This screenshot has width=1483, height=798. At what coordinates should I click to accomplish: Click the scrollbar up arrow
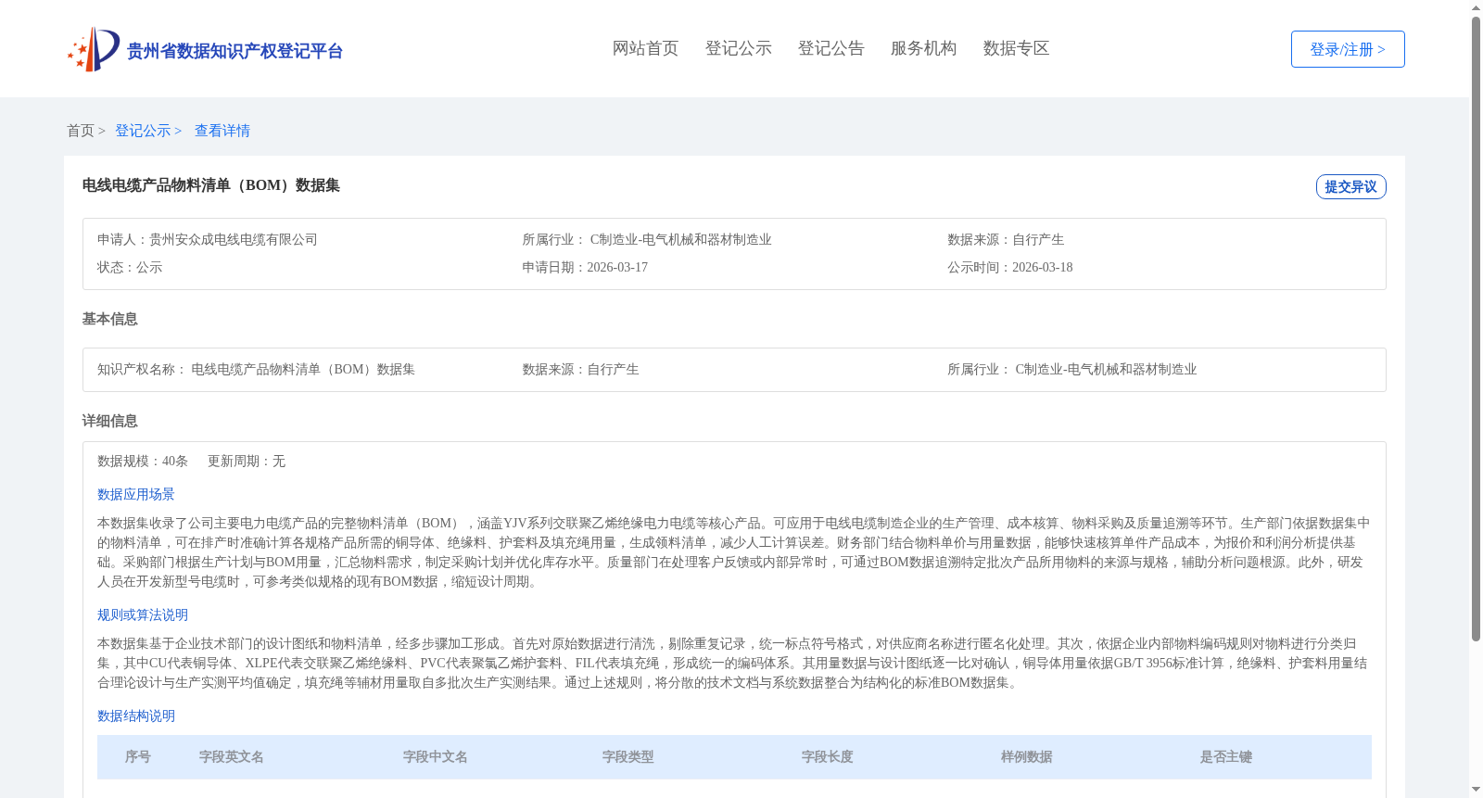pos(1476,7)
